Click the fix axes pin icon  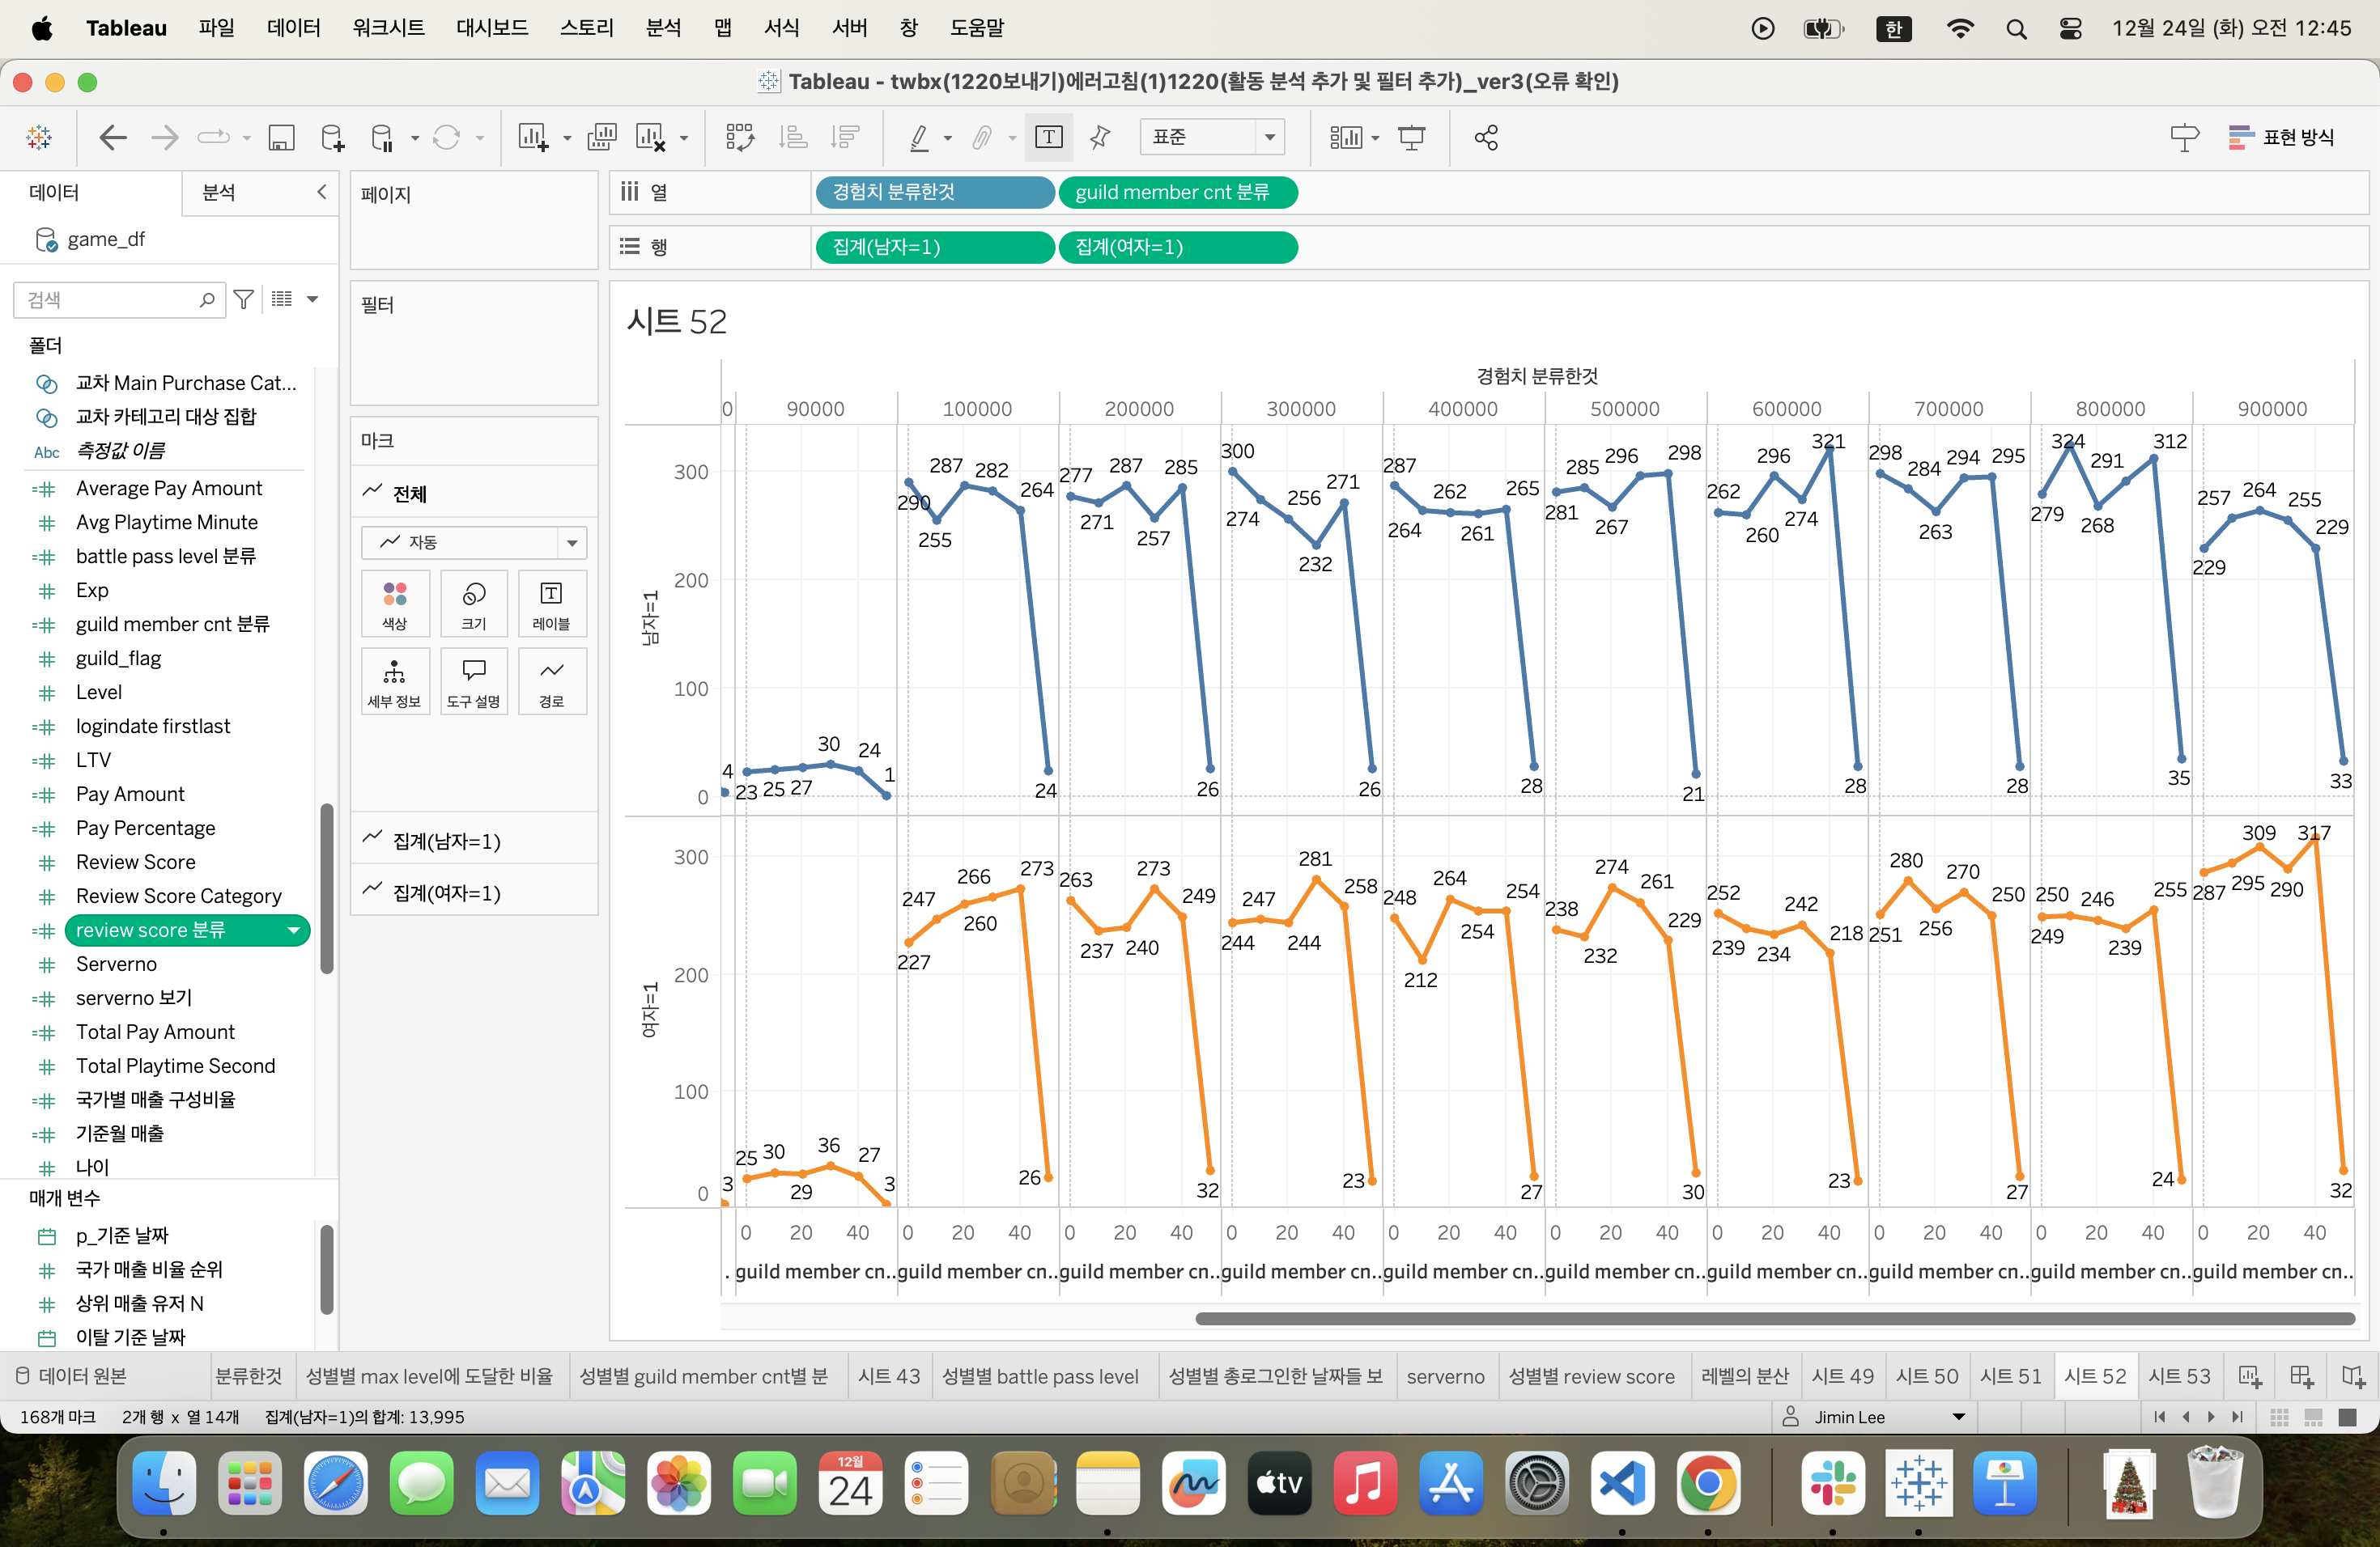coord(1100,137)
